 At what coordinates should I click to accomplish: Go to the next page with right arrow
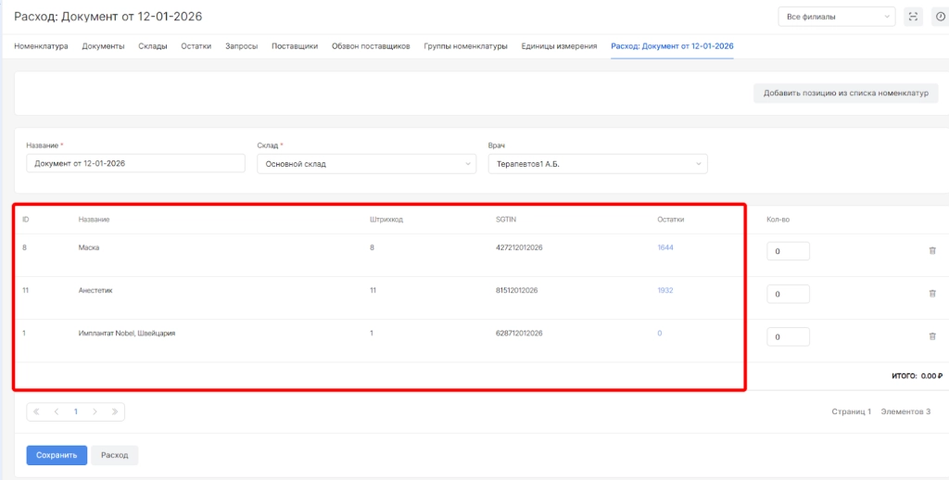[x=95, y=411]
